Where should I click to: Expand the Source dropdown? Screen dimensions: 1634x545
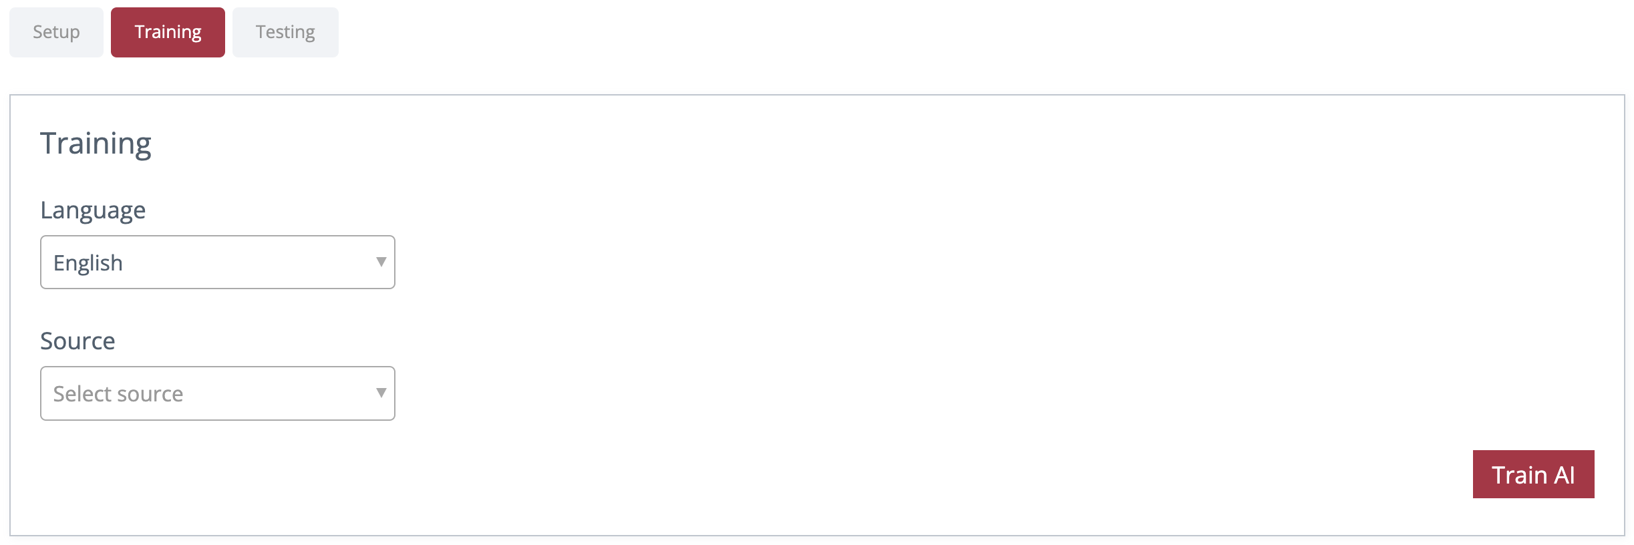point(217,393)
